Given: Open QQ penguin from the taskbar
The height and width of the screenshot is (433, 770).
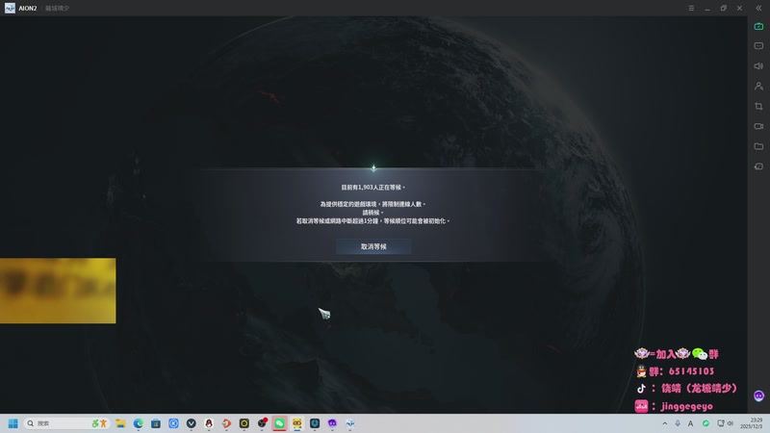Looking at the screenshot, I should point(209,423).
